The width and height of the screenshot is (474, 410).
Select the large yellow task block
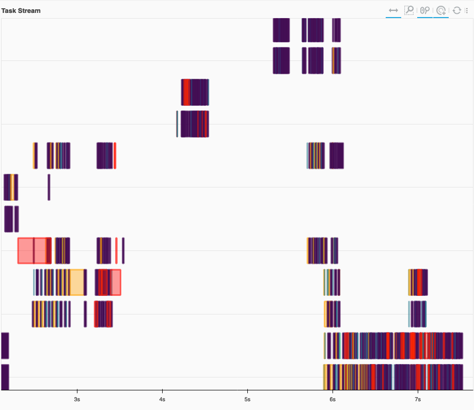click(77, 282)
